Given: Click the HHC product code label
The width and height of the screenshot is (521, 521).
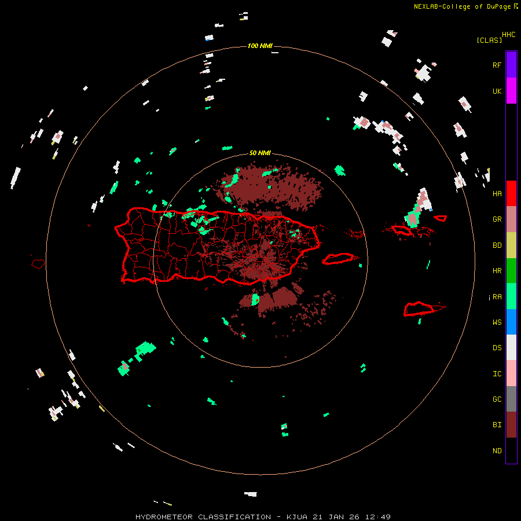Looking at the screenshot, I should coord(508,35).
